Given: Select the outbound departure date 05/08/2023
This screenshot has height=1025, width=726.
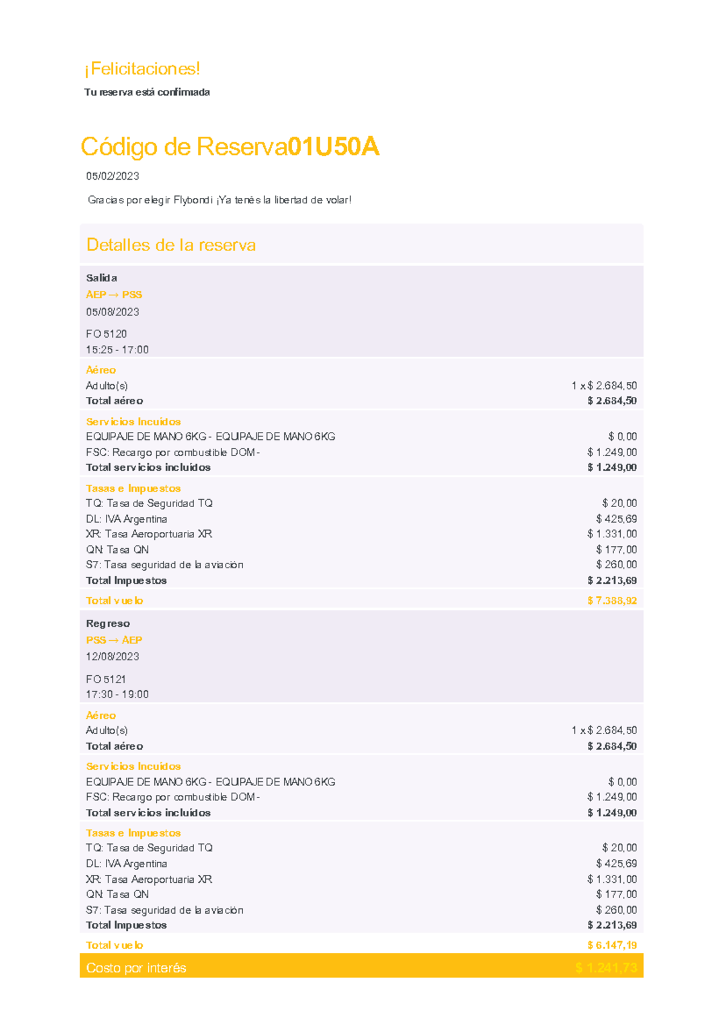Looking at the screenshot, I should [113, 312].
